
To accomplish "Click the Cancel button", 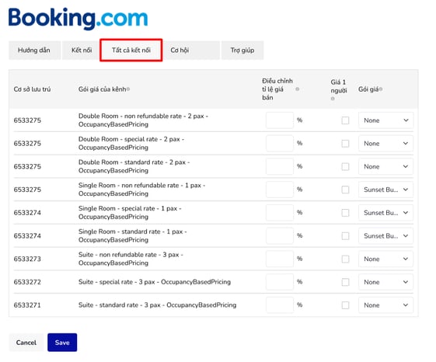I will [26, 343].
